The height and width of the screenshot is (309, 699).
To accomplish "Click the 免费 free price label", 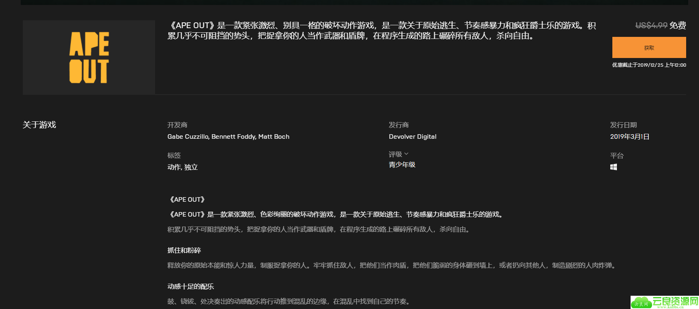I will point(678,25).
